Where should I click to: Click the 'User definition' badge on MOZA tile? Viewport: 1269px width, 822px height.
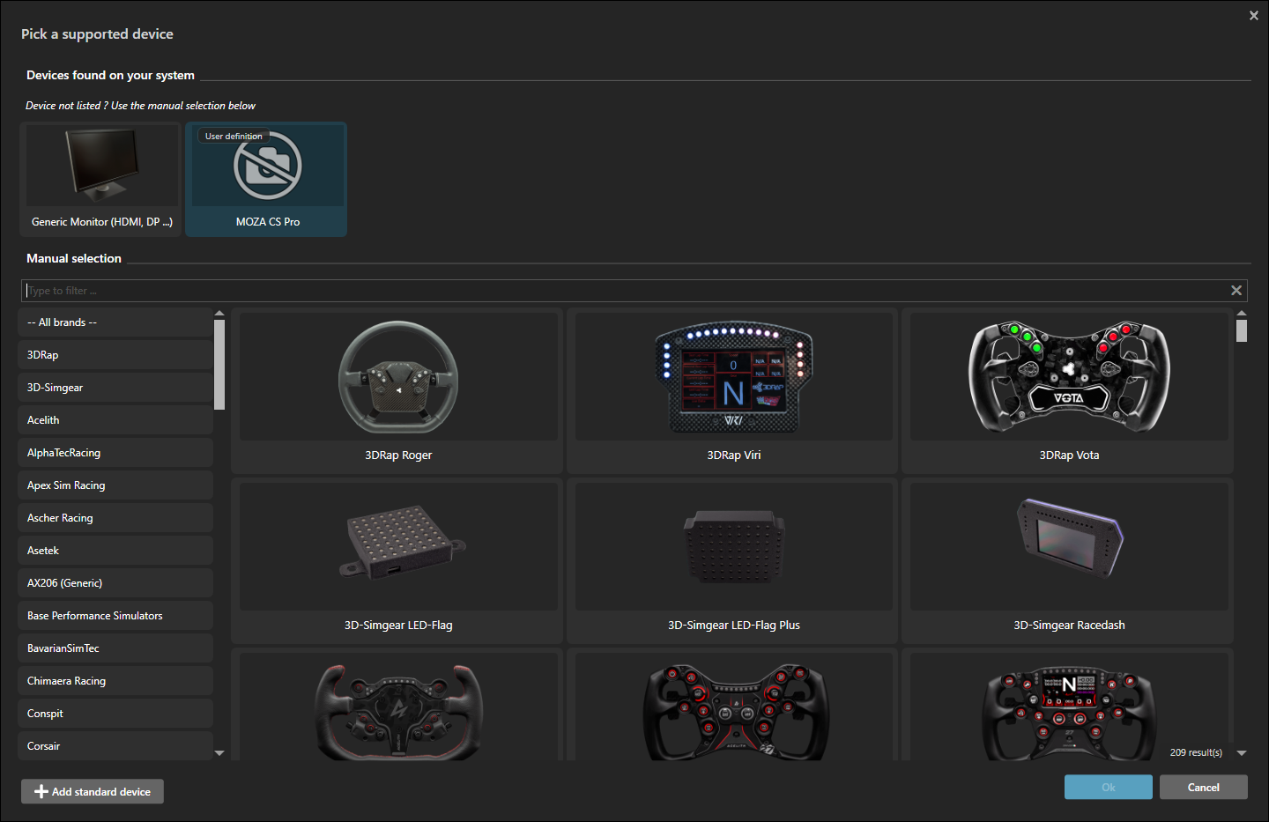pos(234,136)
